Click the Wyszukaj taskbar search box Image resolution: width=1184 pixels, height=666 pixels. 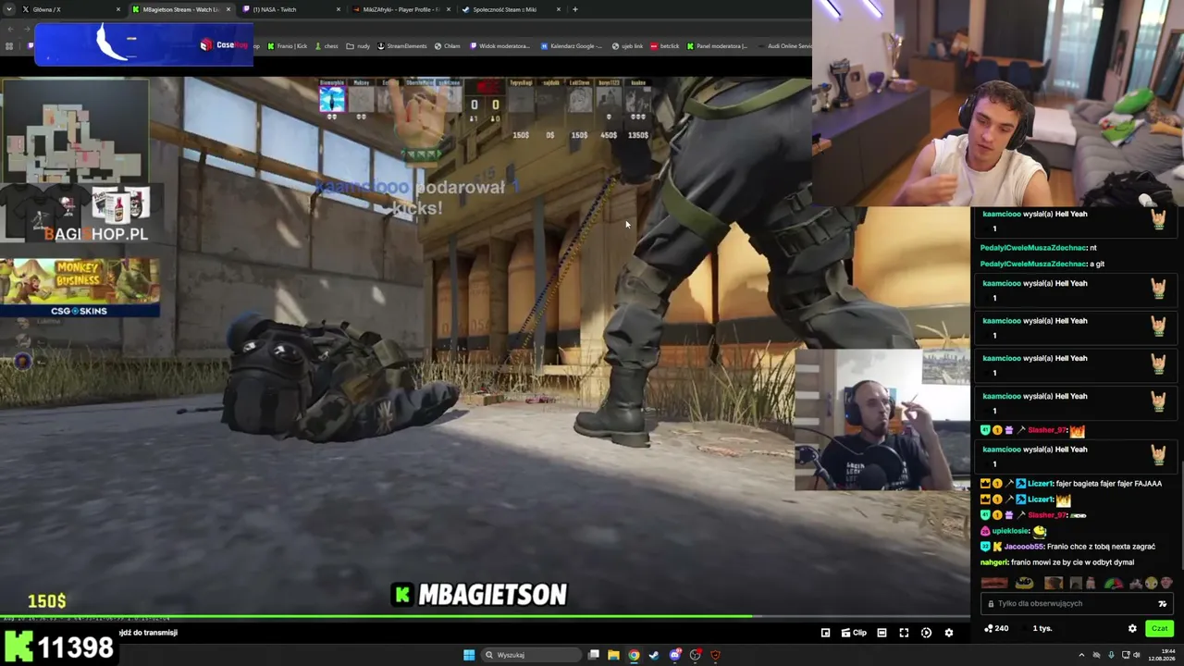pos(531,655)
